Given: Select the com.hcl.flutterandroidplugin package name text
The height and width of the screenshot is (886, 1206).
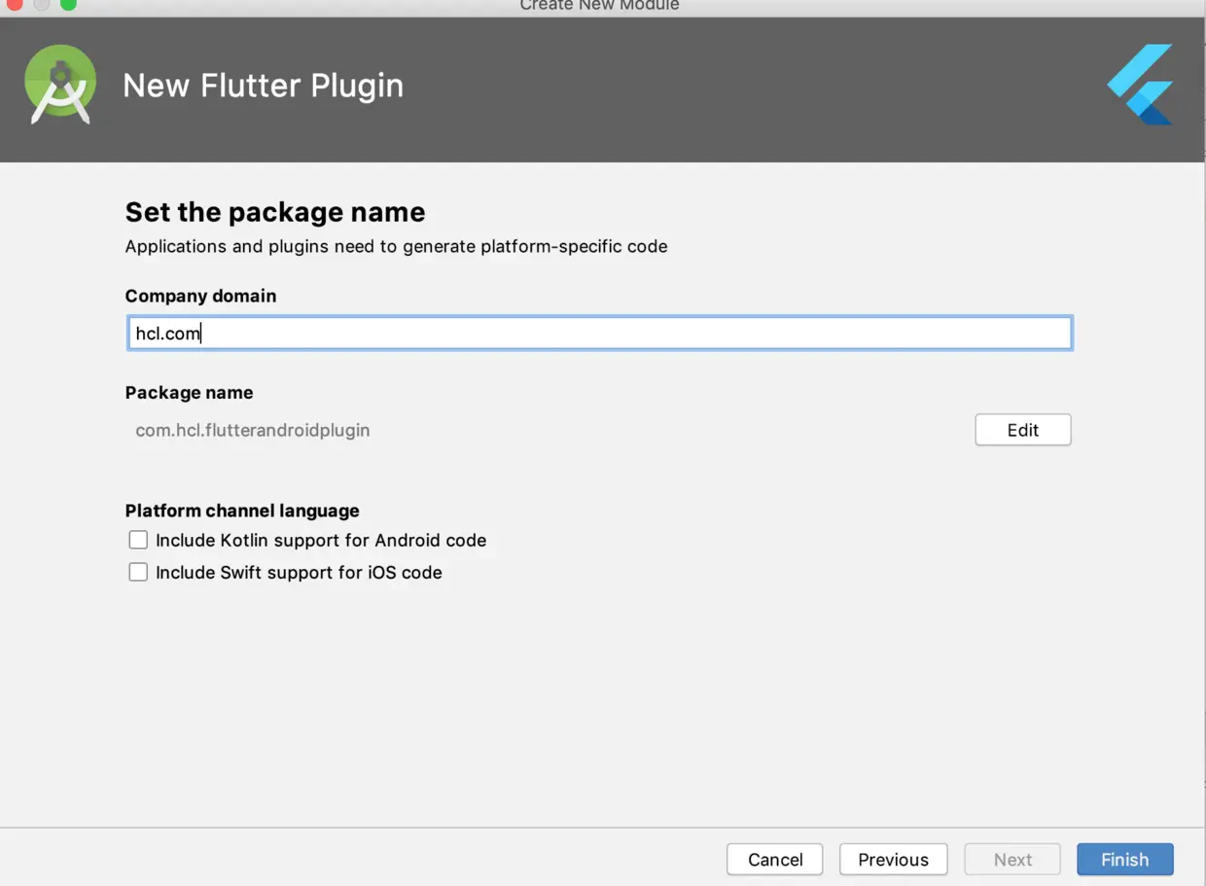Looking at the screenshot, I should [x=253, y=430].
